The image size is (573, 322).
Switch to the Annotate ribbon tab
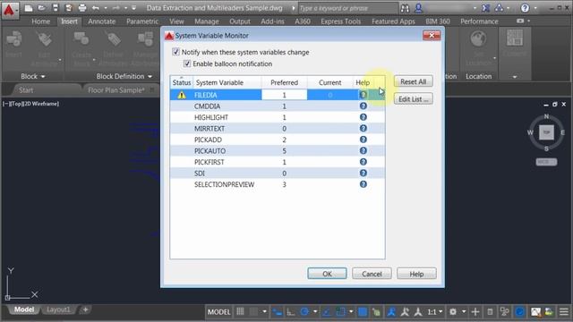pos(101,21)
